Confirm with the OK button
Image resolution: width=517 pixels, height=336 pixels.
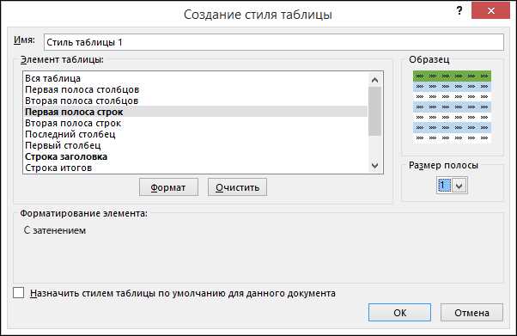399,313
